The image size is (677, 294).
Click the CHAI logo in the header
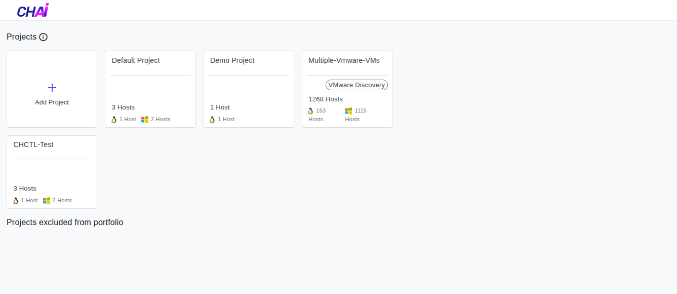pos(32,10)
